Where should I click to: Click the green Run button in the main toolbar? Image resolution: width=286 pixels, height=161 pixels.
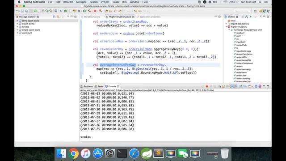coord(84,11)
